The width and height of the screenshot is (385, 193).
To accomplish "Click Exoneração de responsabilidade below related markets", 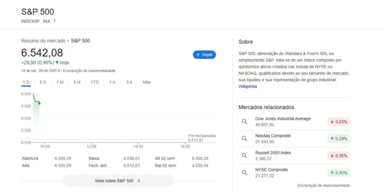I will coord(324,185).
